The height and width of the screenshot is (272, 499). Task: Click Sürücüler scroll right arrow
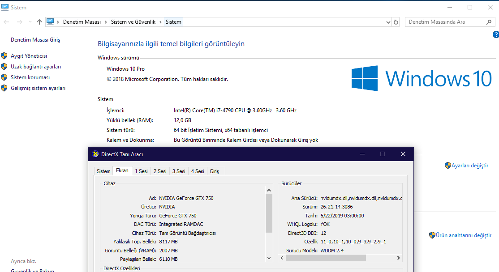[x=398, y=258]
